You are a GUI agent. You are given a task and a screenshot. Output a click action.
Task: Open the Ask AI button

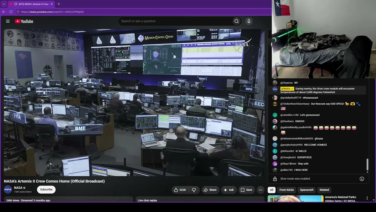229,190
